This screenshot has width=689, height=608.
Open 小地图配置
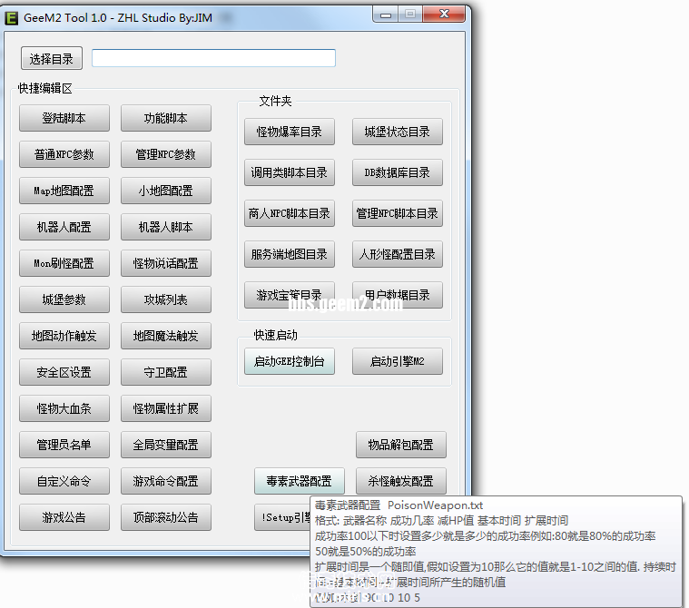[x=166, y=191]
